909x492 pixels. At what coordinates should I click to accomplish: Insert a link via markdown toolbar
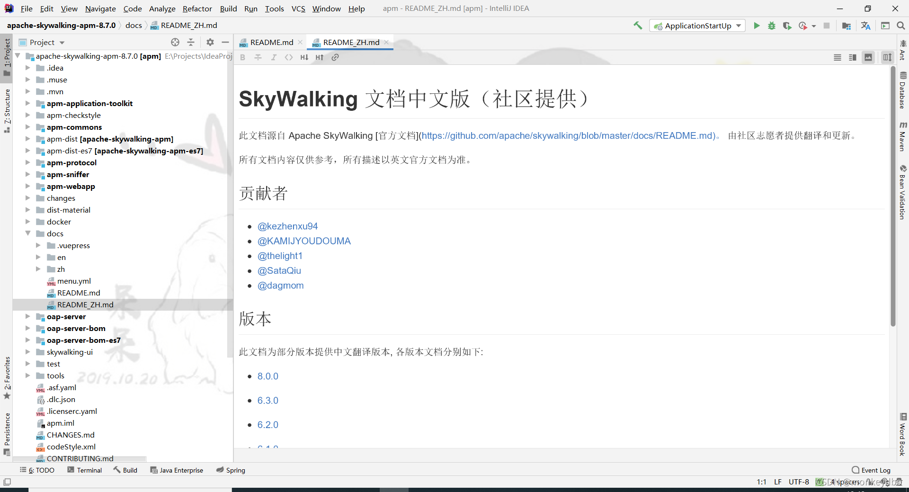point(335,57)
